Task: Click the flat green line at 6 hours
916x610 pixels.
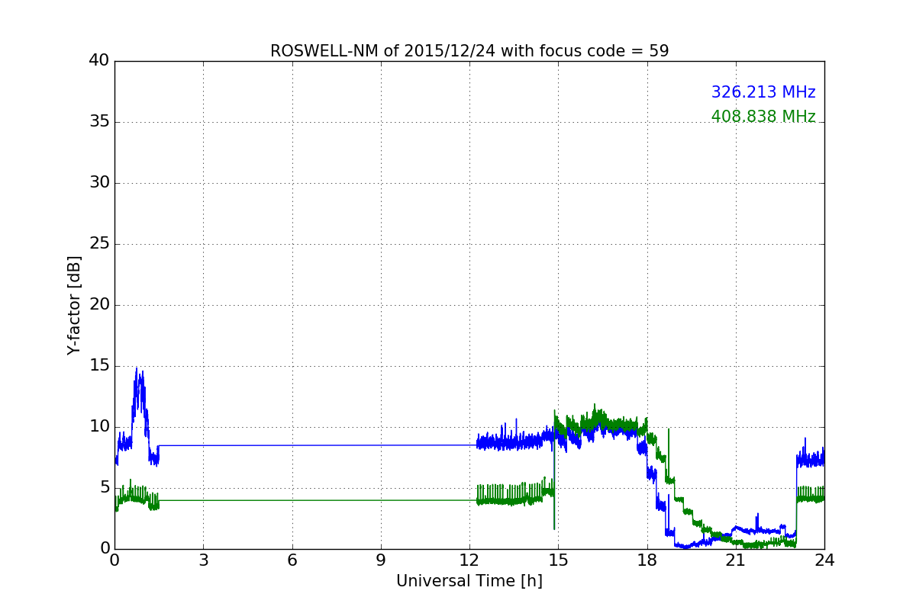Action: tap(292, 500)
